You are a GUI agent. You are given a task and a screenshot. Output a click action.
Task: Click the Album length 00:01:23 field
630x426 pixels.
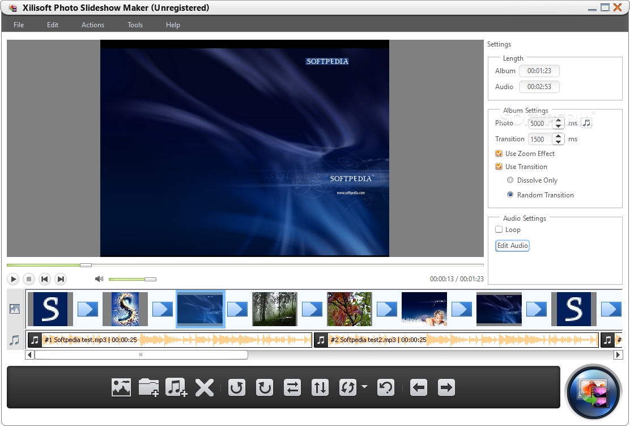pyautogui.click(x=539, y=71)
